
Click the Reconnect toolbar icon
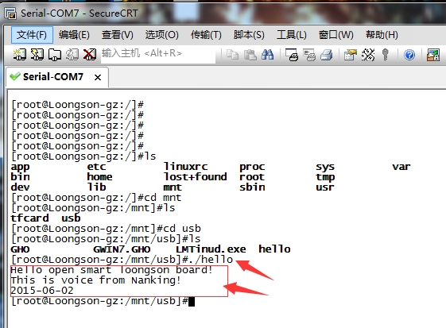pyautogui.click(x=72, y=54)
